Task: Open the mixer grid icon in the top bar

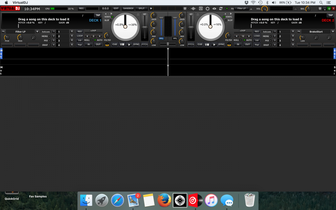Action: (x=201, y=8)
